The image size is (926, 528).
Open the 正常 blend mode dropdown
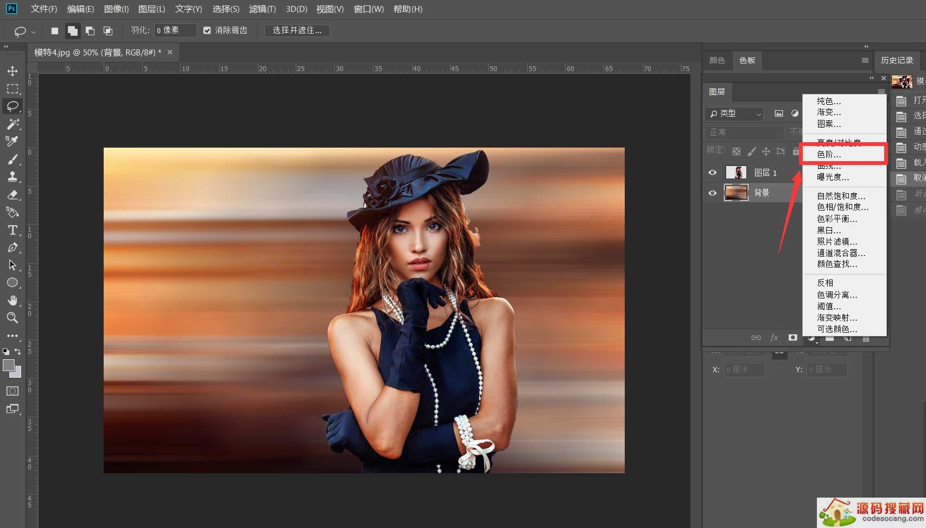[744, 132]
